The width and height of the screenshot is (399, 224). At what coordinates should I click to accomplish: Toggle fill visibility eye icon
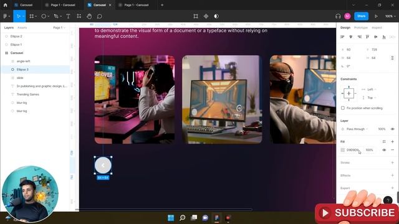click(x=384, y=150)
